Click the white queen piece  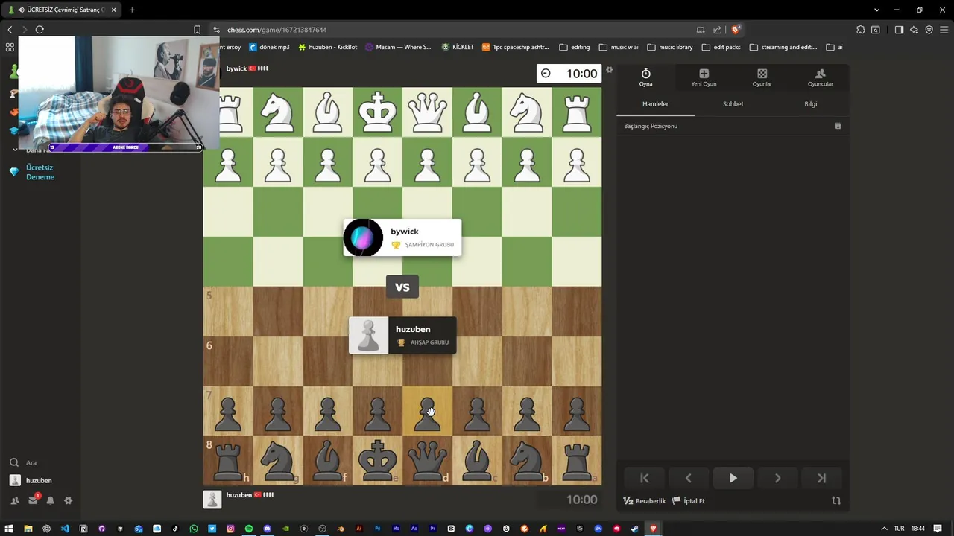[427, 112]
